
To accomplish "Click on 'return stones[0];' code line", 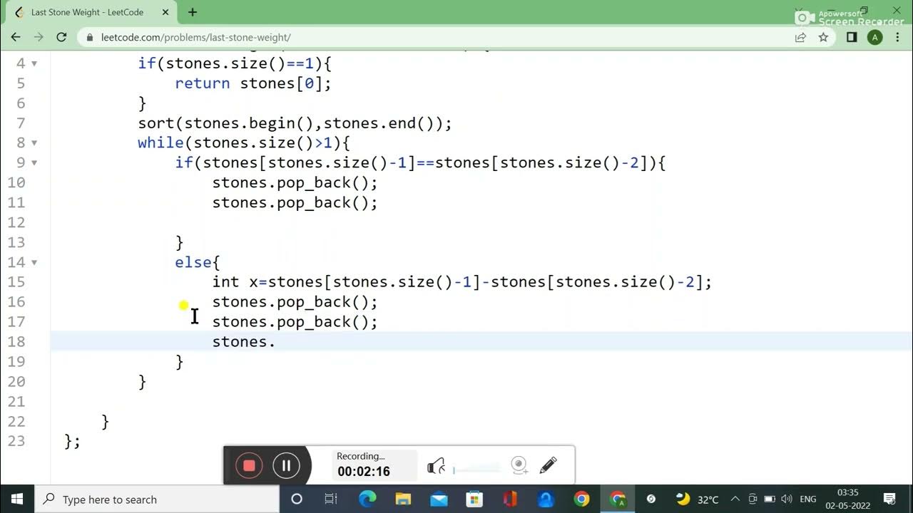I will coord(253,83).
